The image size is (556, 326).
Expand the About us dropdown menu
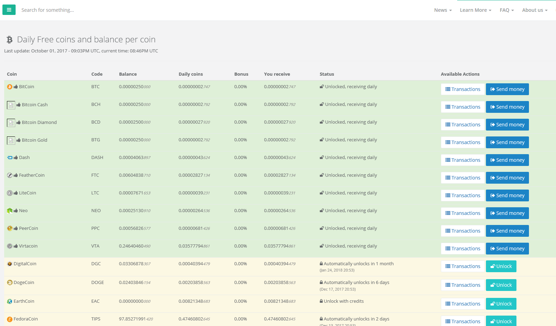pos(535,10)
